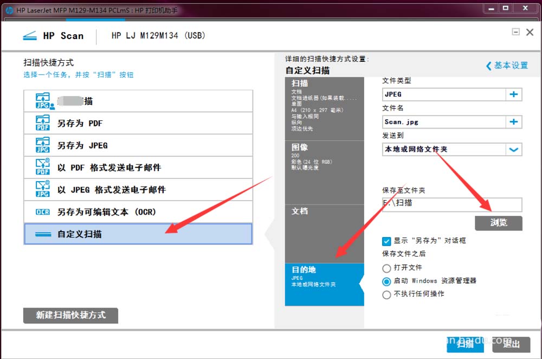Click the blue bar icon of 自定义扫描
Image resolution: width=542 pixels, height=359 pixels.
(43, 234)
